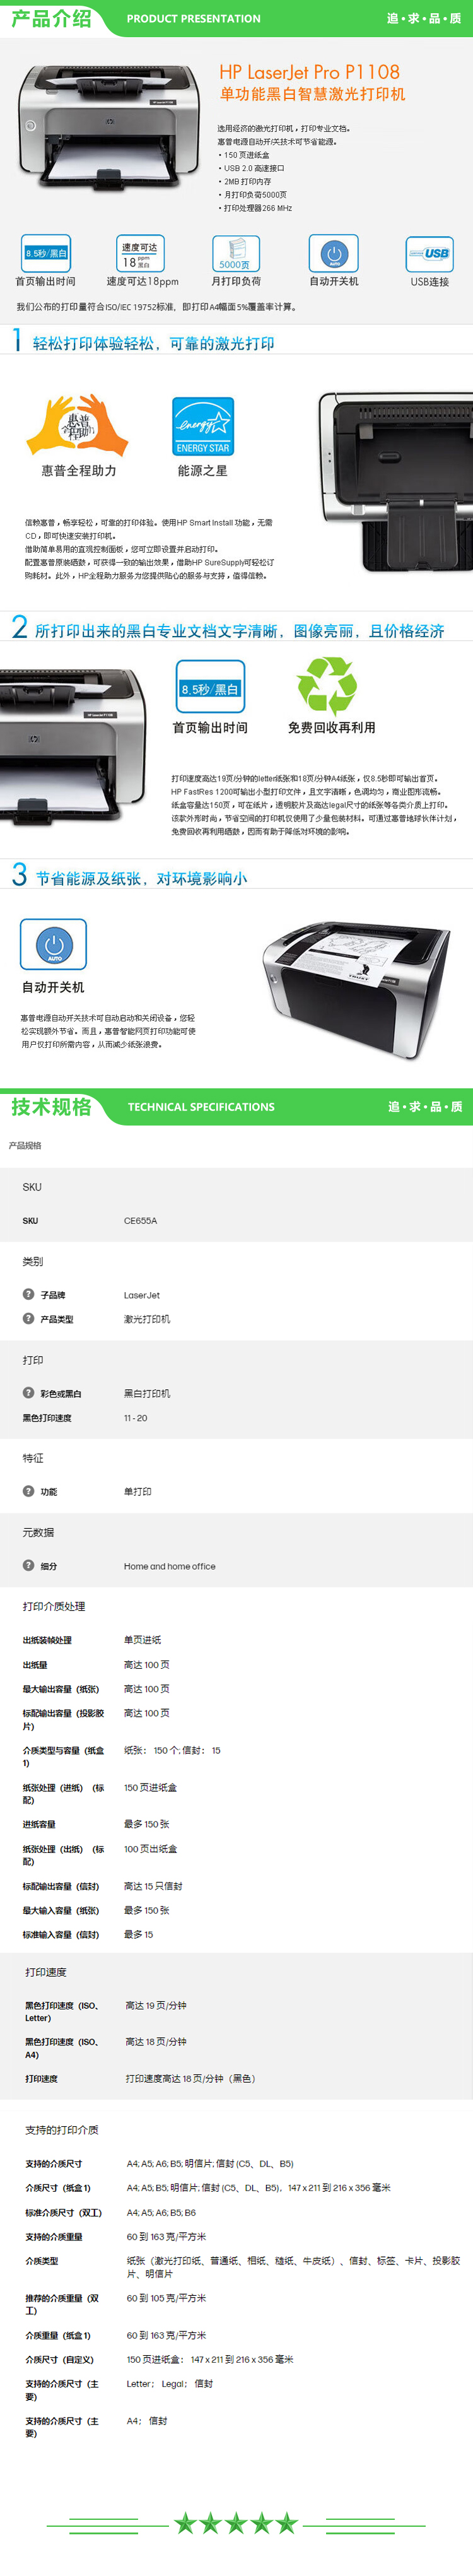Click the 18ppm print speed icon
Screen dimensions: 473x2576
click(x=140, y=254)
